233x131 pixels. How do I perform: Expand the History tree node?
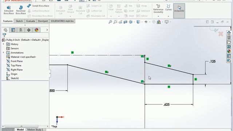click(3, 44)
